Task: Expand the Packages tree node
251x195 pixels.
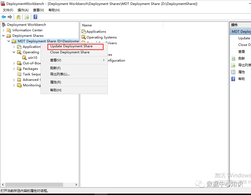Action: 14,69
